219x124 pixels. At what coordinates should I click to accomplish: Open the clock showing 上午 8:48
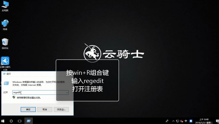(x=204, y=121)
